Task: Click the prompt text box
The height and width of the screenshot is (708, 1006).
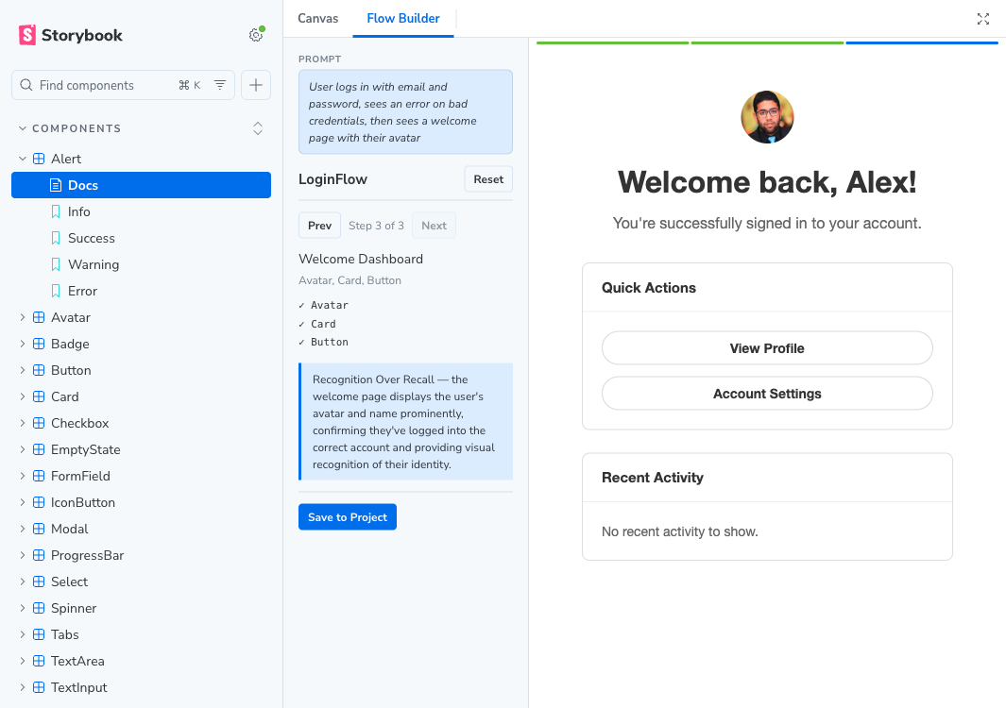Action: [x=405, y=112]
